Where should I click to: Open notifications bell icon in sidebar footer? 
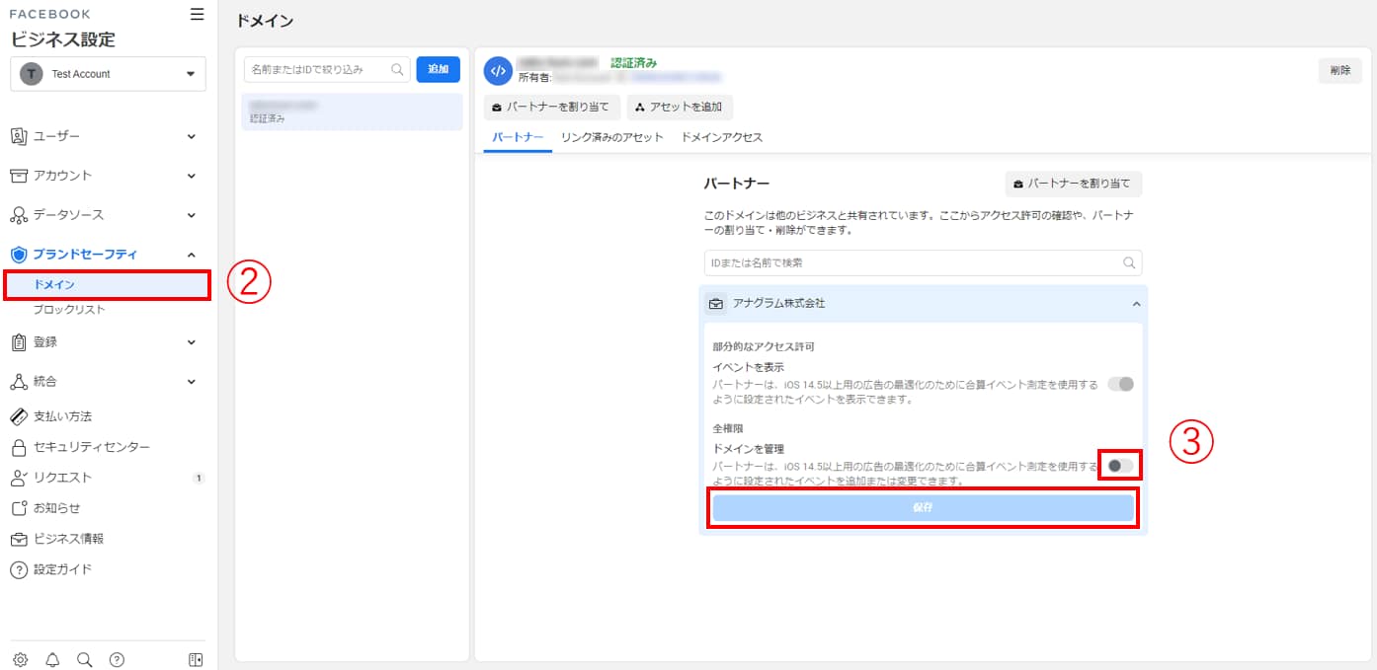(x=52, y=660)
